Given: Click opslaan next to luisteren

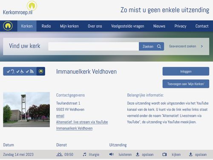Looking at the screenshot, I should pos(148,154).
